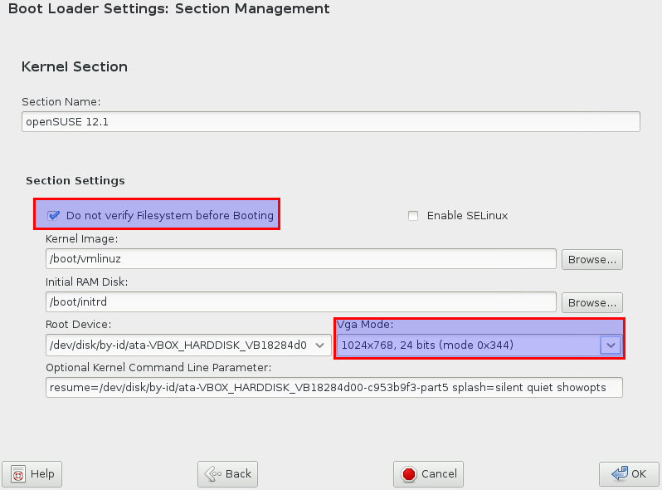Click into the Kernel Image path field
Screen dimensions: 662x490
[300, 259]
